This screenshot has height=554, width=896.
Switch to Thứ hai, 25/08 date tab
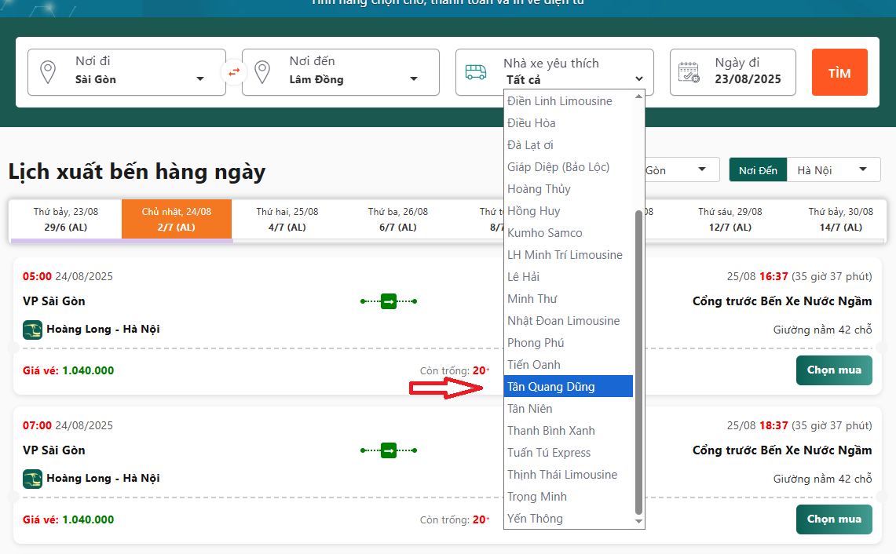287,219
